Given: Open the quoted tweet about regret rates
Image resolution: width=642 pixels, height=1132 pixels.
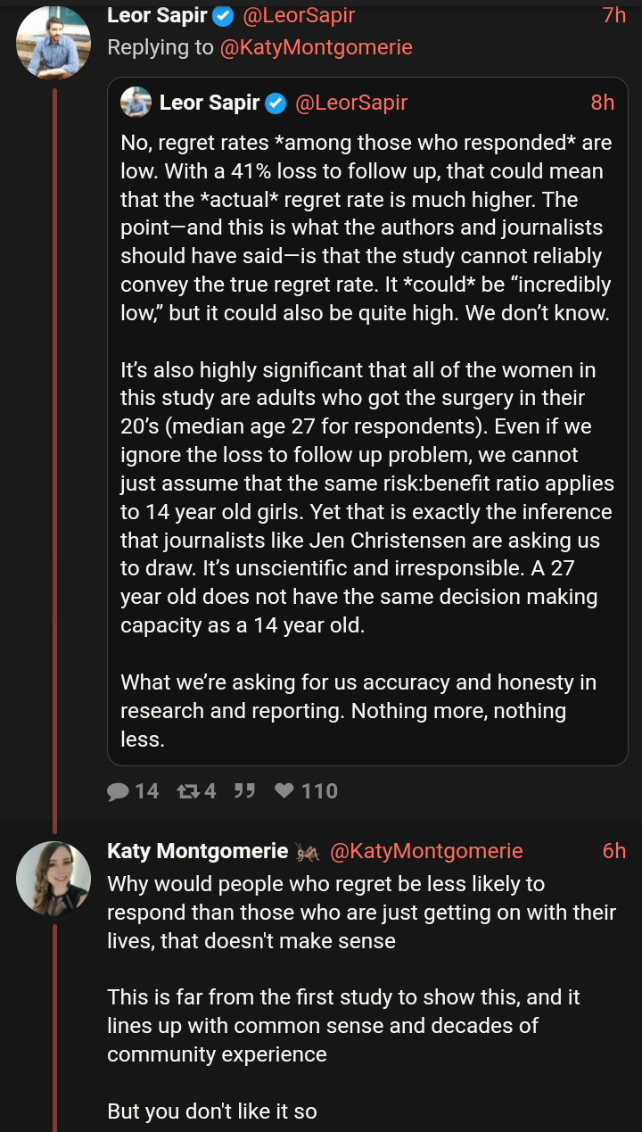Looking at the screenshot, I should click(x=367, y=421).
